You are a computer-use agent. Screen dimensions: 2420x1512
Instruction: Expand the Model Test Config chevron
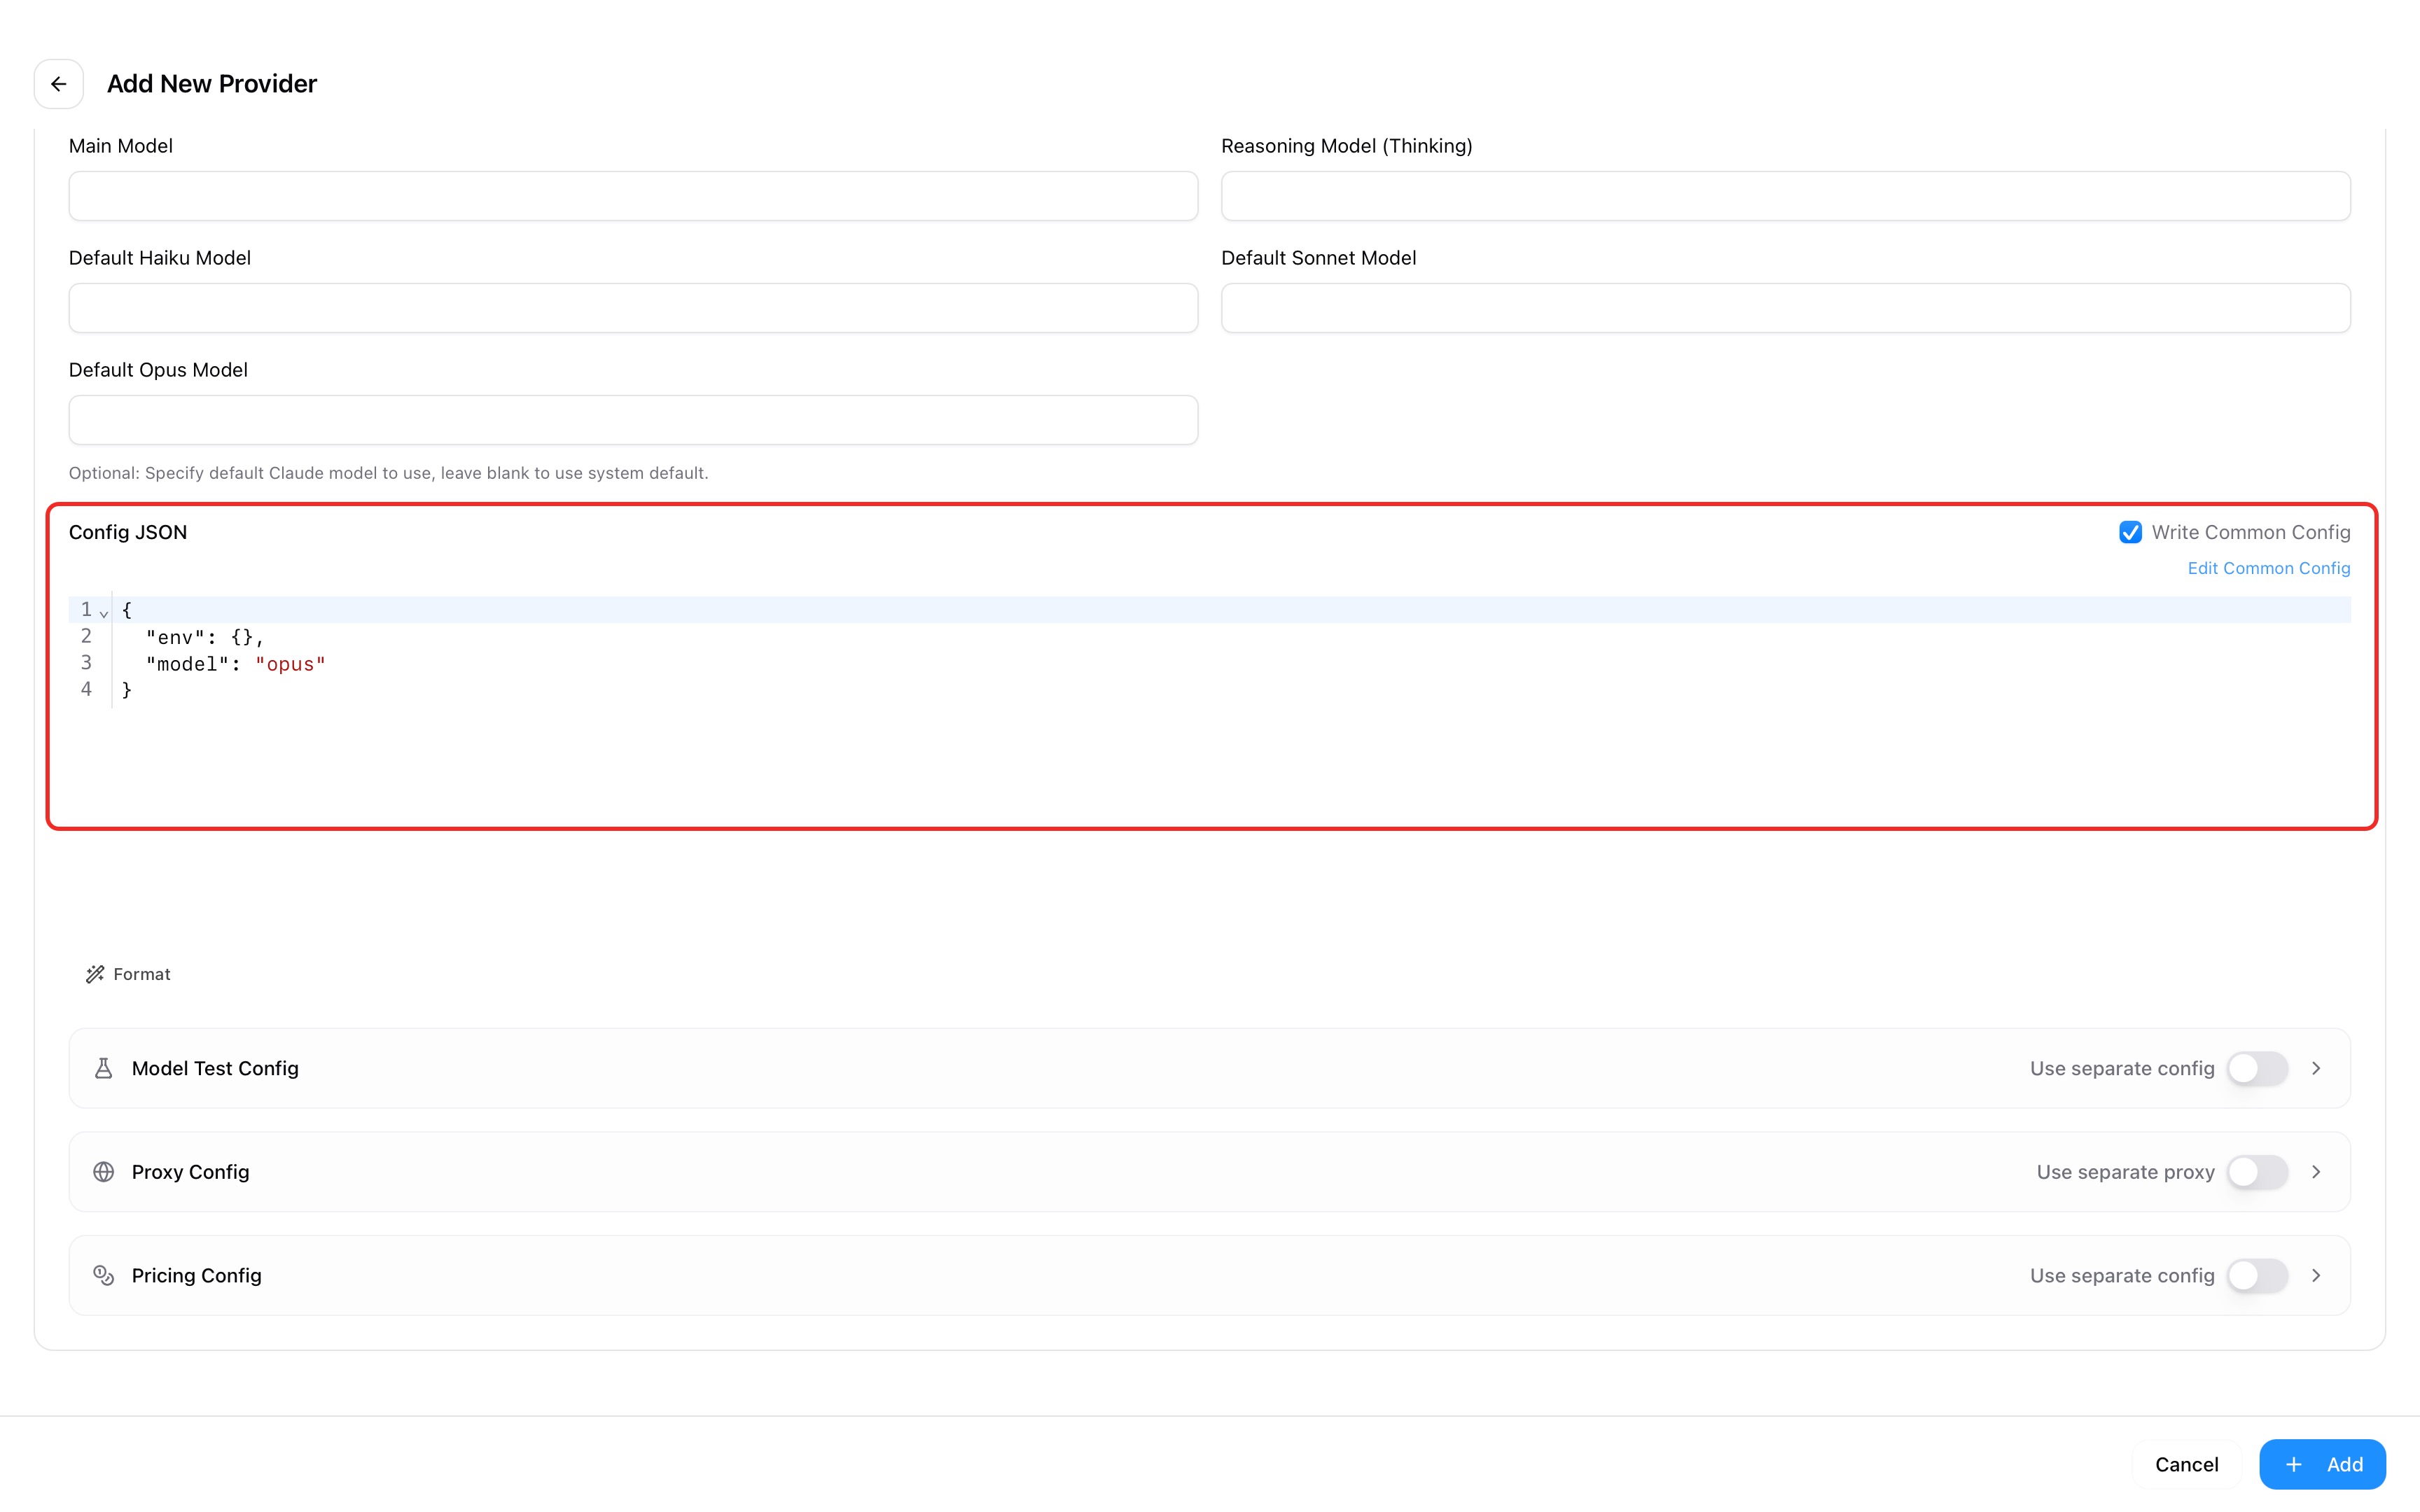tap(2316, 1068)
